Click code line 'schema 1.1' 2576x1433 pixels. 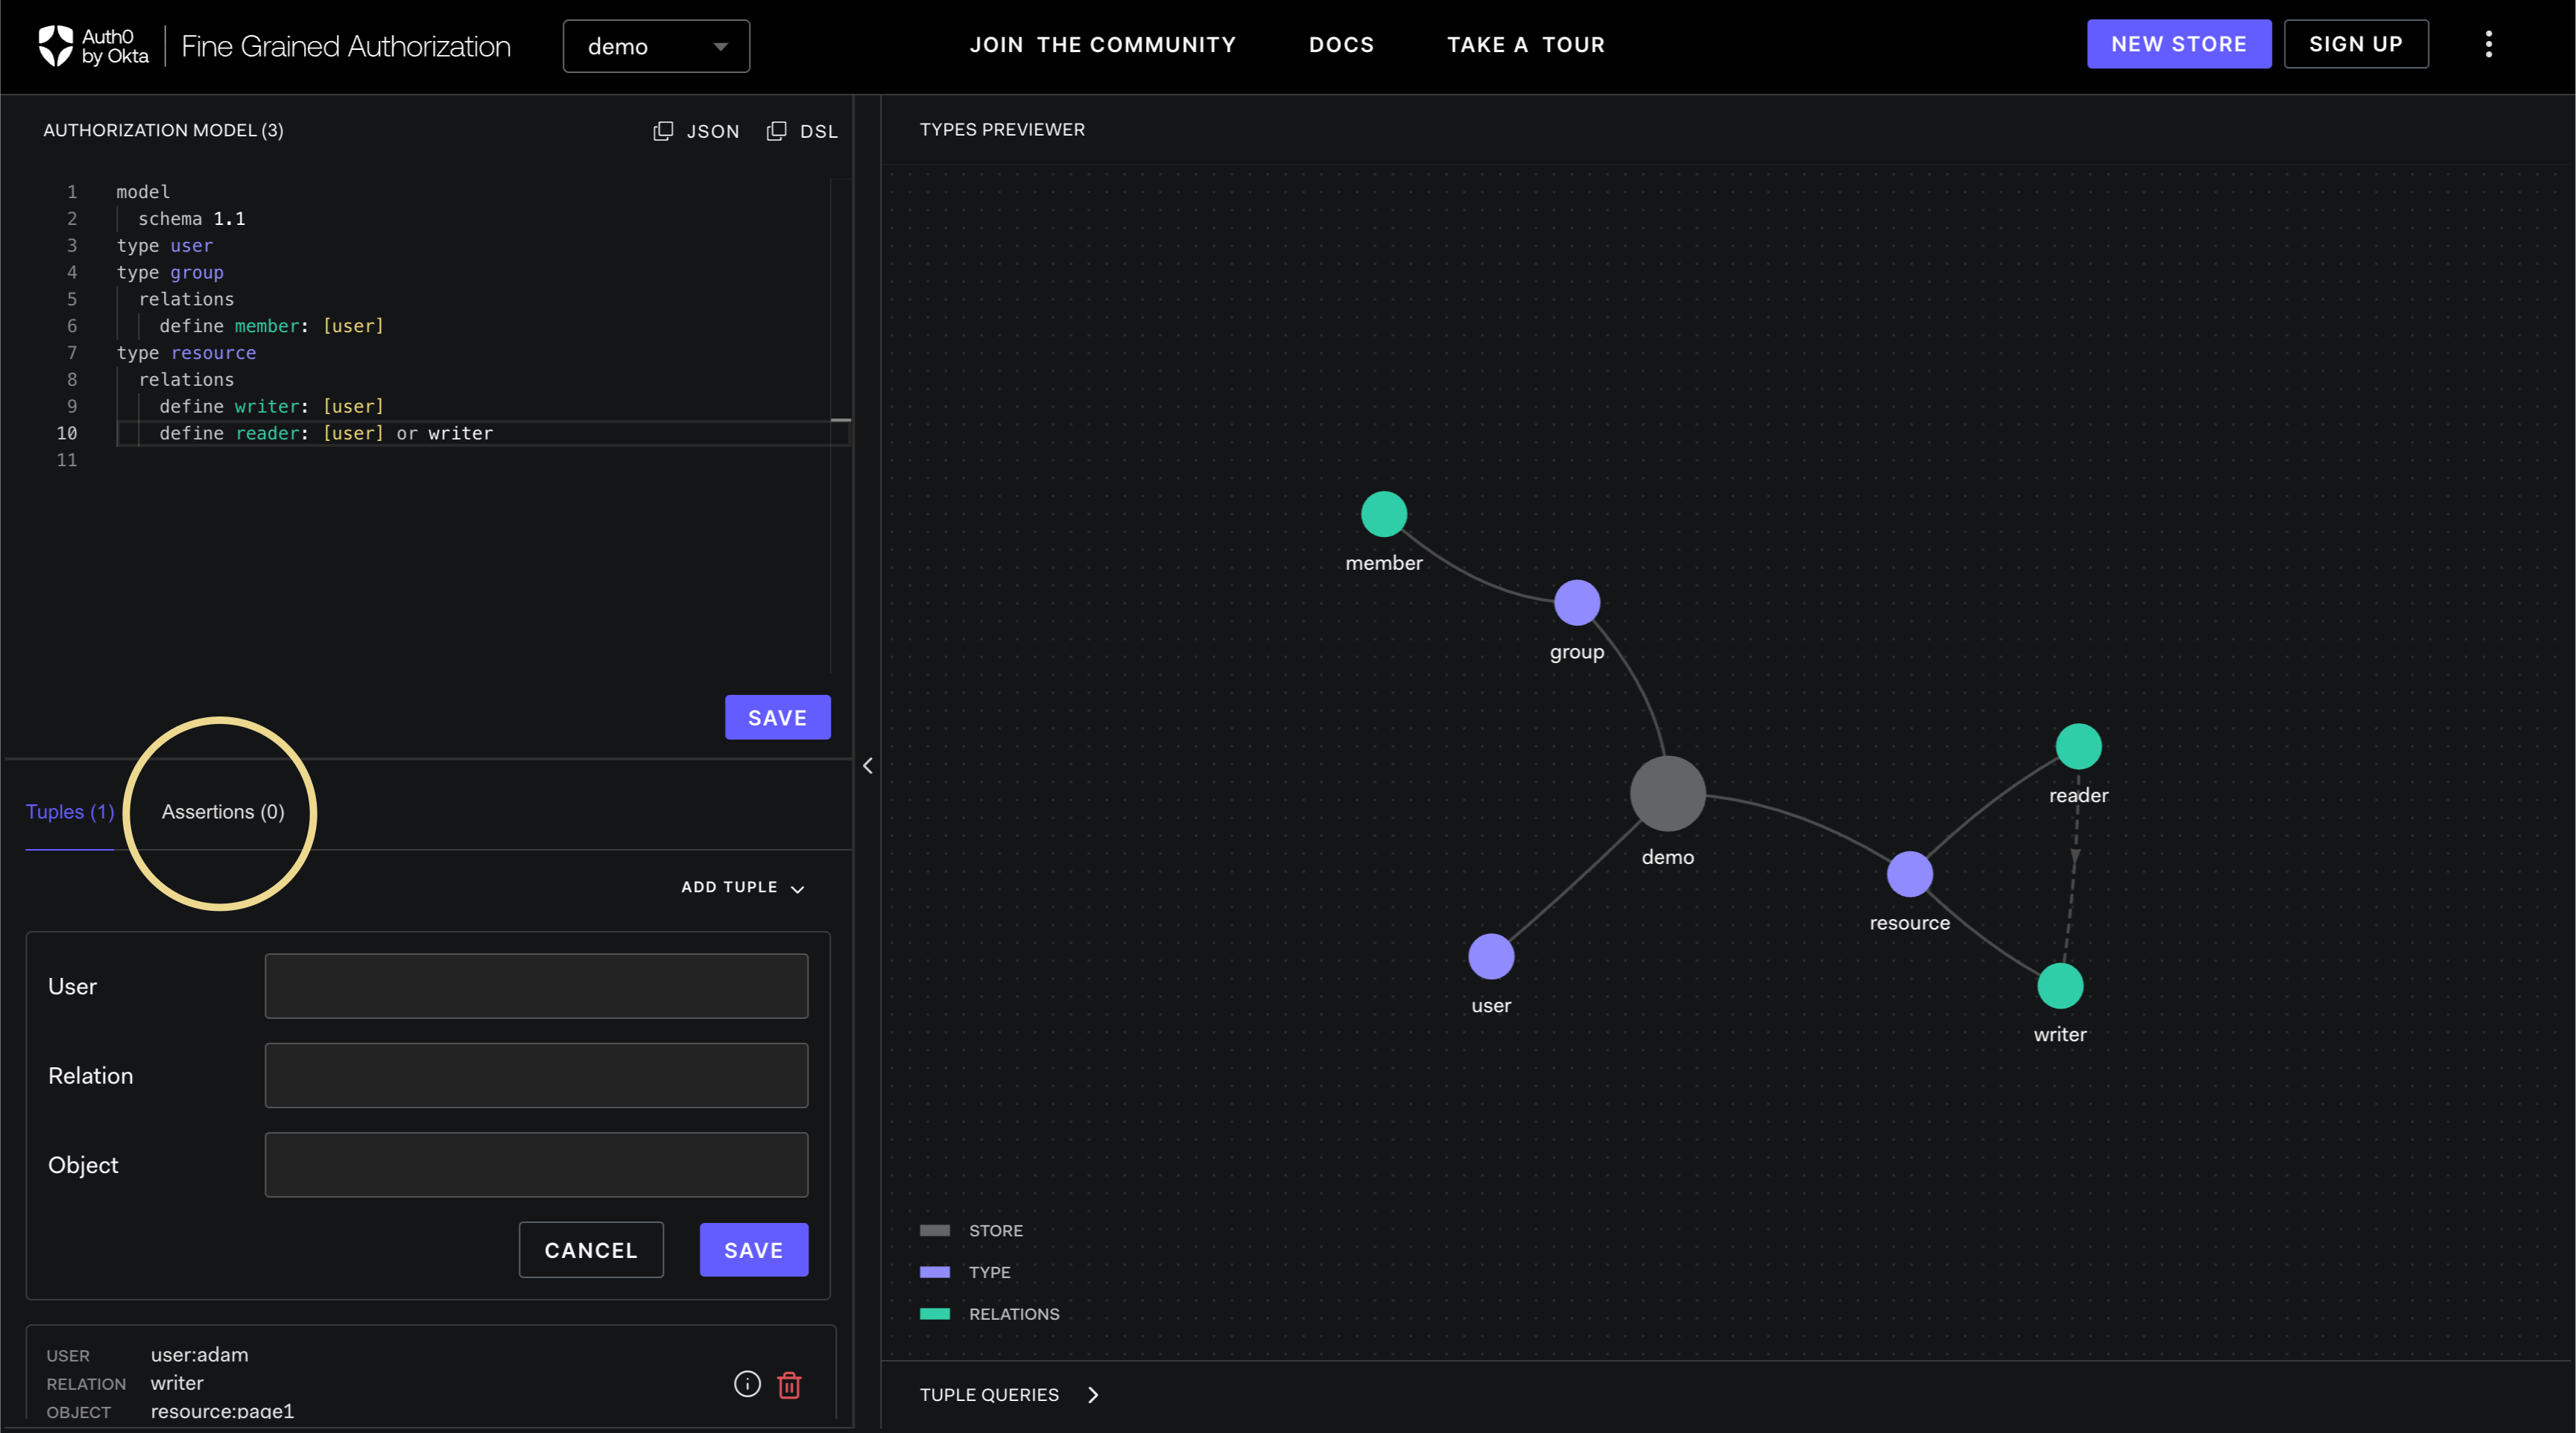coord(191,219)
